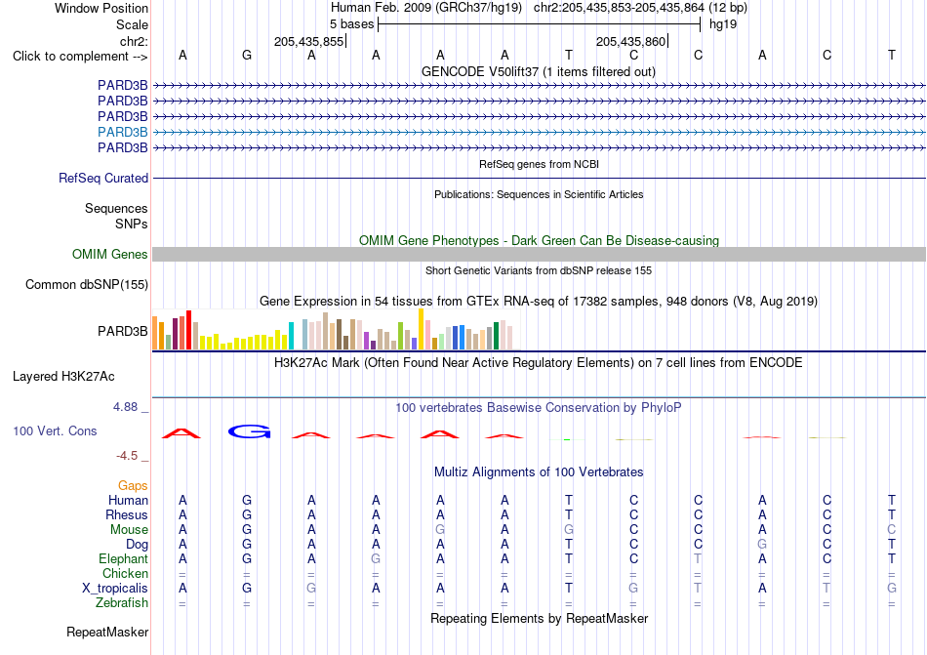
Task: Click the hg19 label beside the scale bar
Action: coord(723,24)
